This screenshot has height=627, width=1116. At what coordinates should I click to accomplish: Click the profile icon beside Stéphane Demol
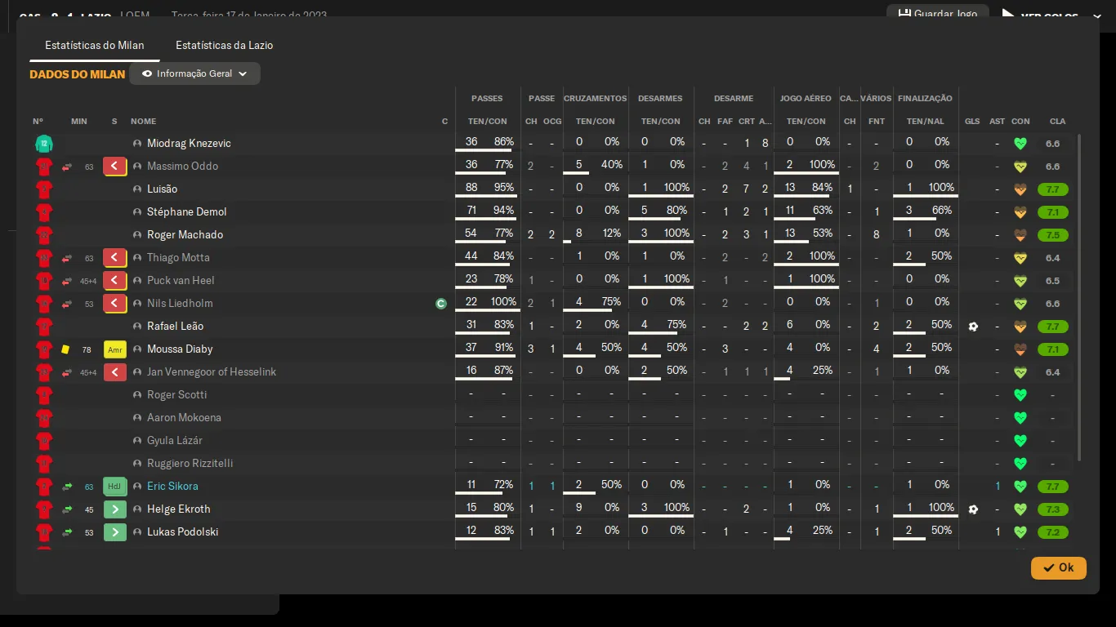137,212
